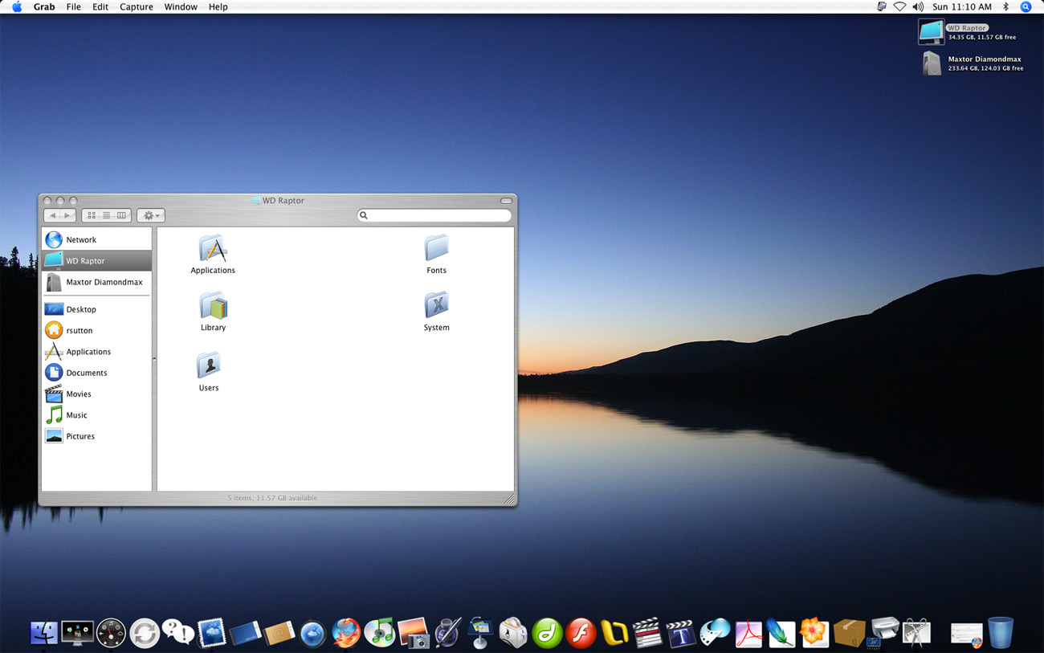Open Photoshop feather icon in Dock
This screenshot has height=653, width=1044.
(781, 633)
